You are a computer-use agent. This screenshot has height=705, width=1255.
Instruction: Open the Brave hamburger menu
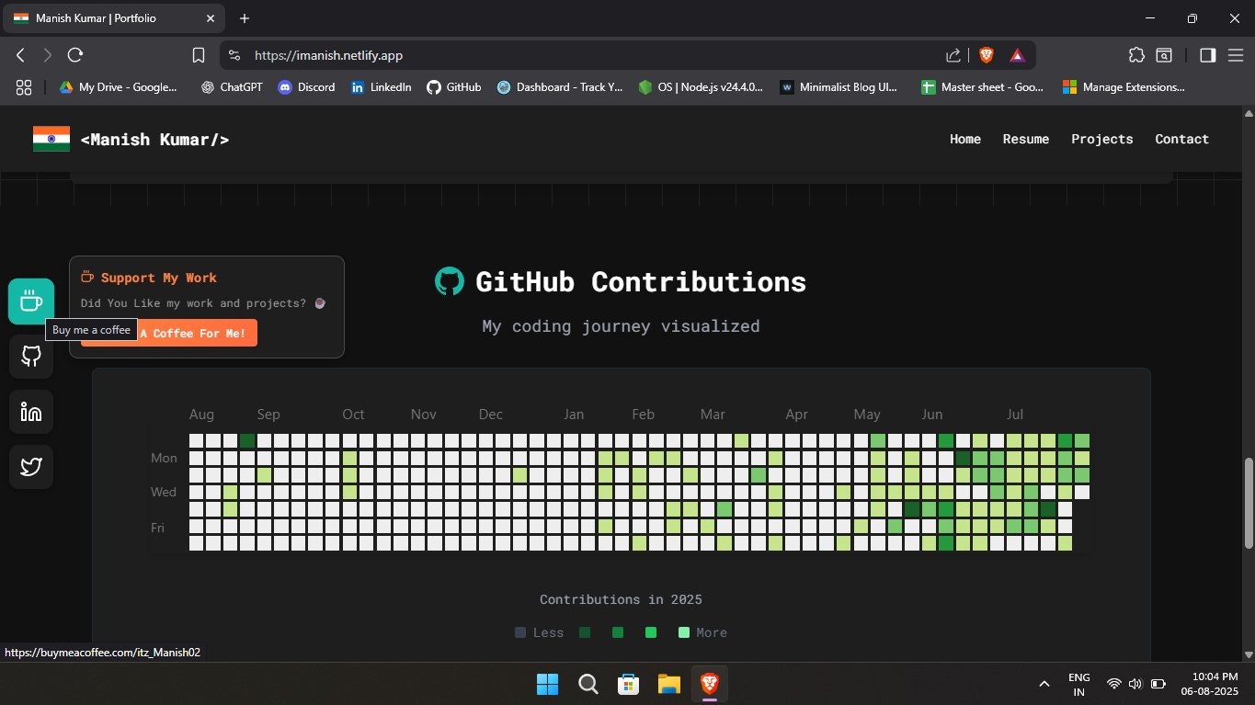click(1235, 55)
